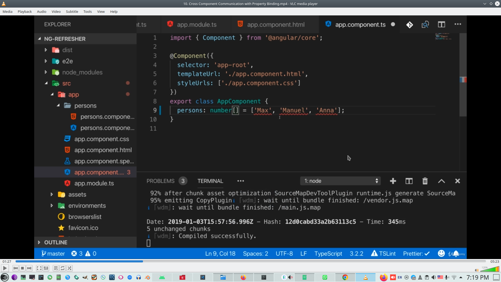Click the stop playback button
This screenshot has height=282, width=501.
pos(22,268)
